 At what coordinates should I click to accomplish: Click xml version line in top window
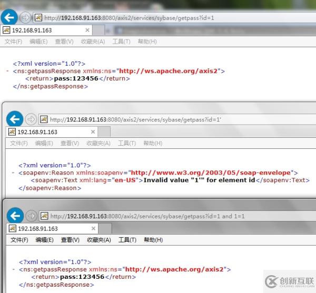(x=49, y=64)
